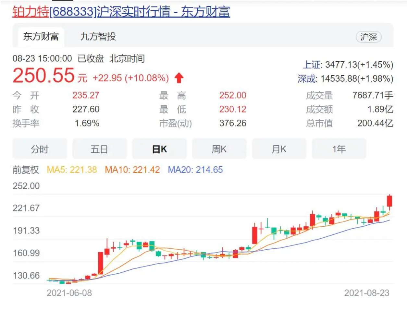Click the MA10: 221.42 indicator
Viewport: 407px width, 309px height.
coord(132,170)
